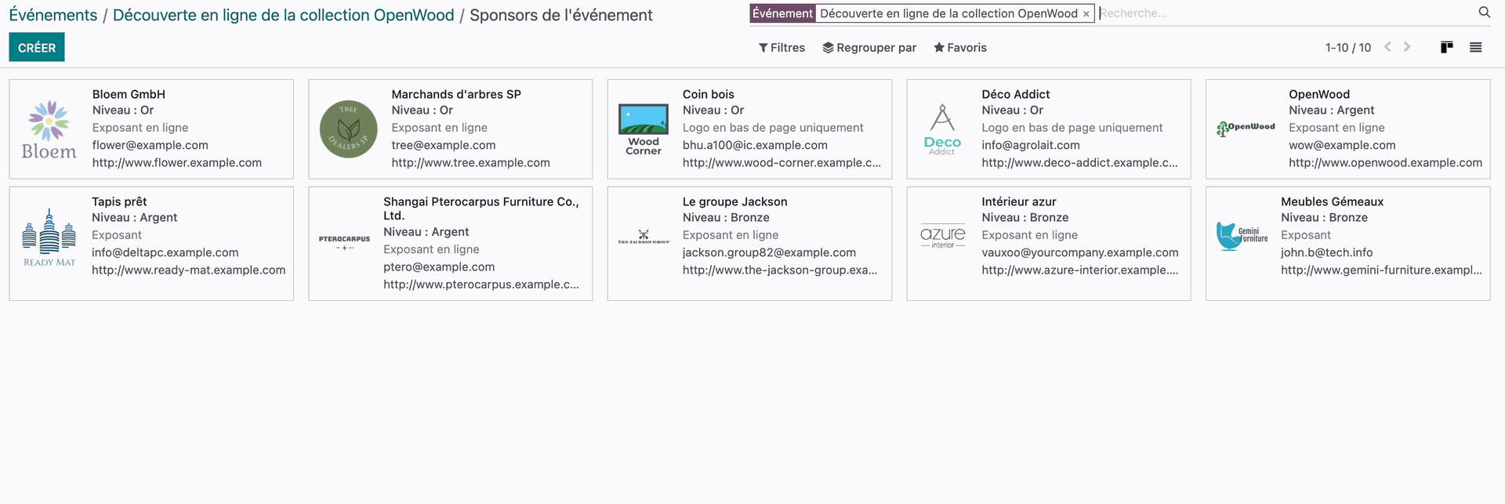
Task: Click ptero@example.com email text
Action: 439,267
